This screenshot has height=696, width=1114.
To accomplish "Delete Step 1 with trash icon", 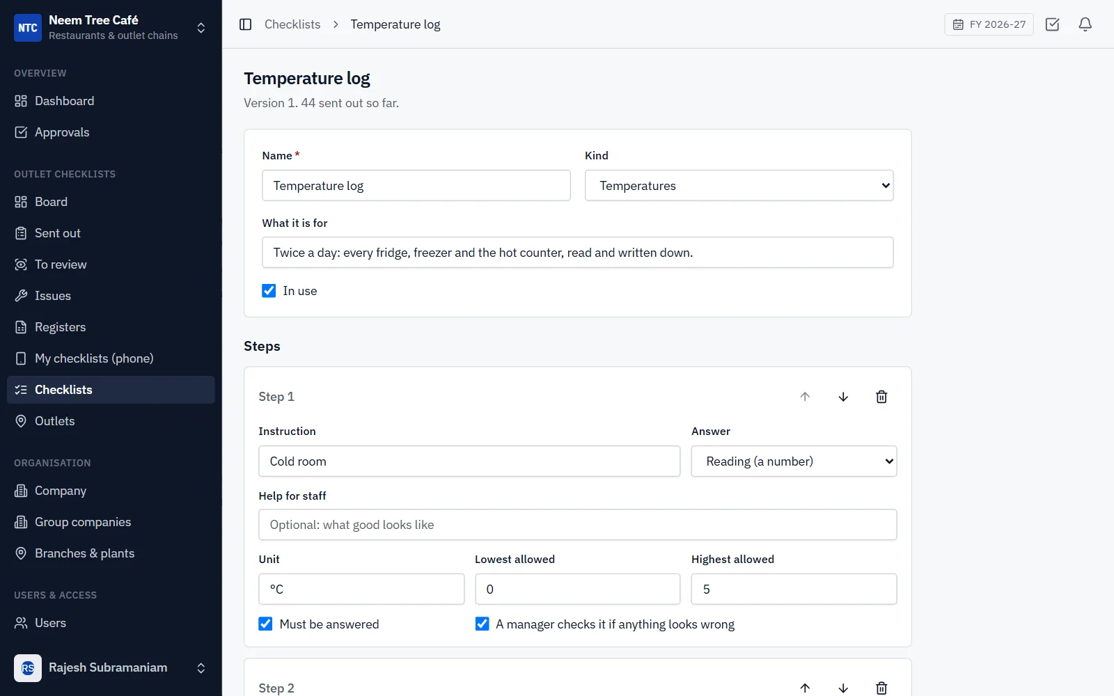I will (x=881, y=397).
